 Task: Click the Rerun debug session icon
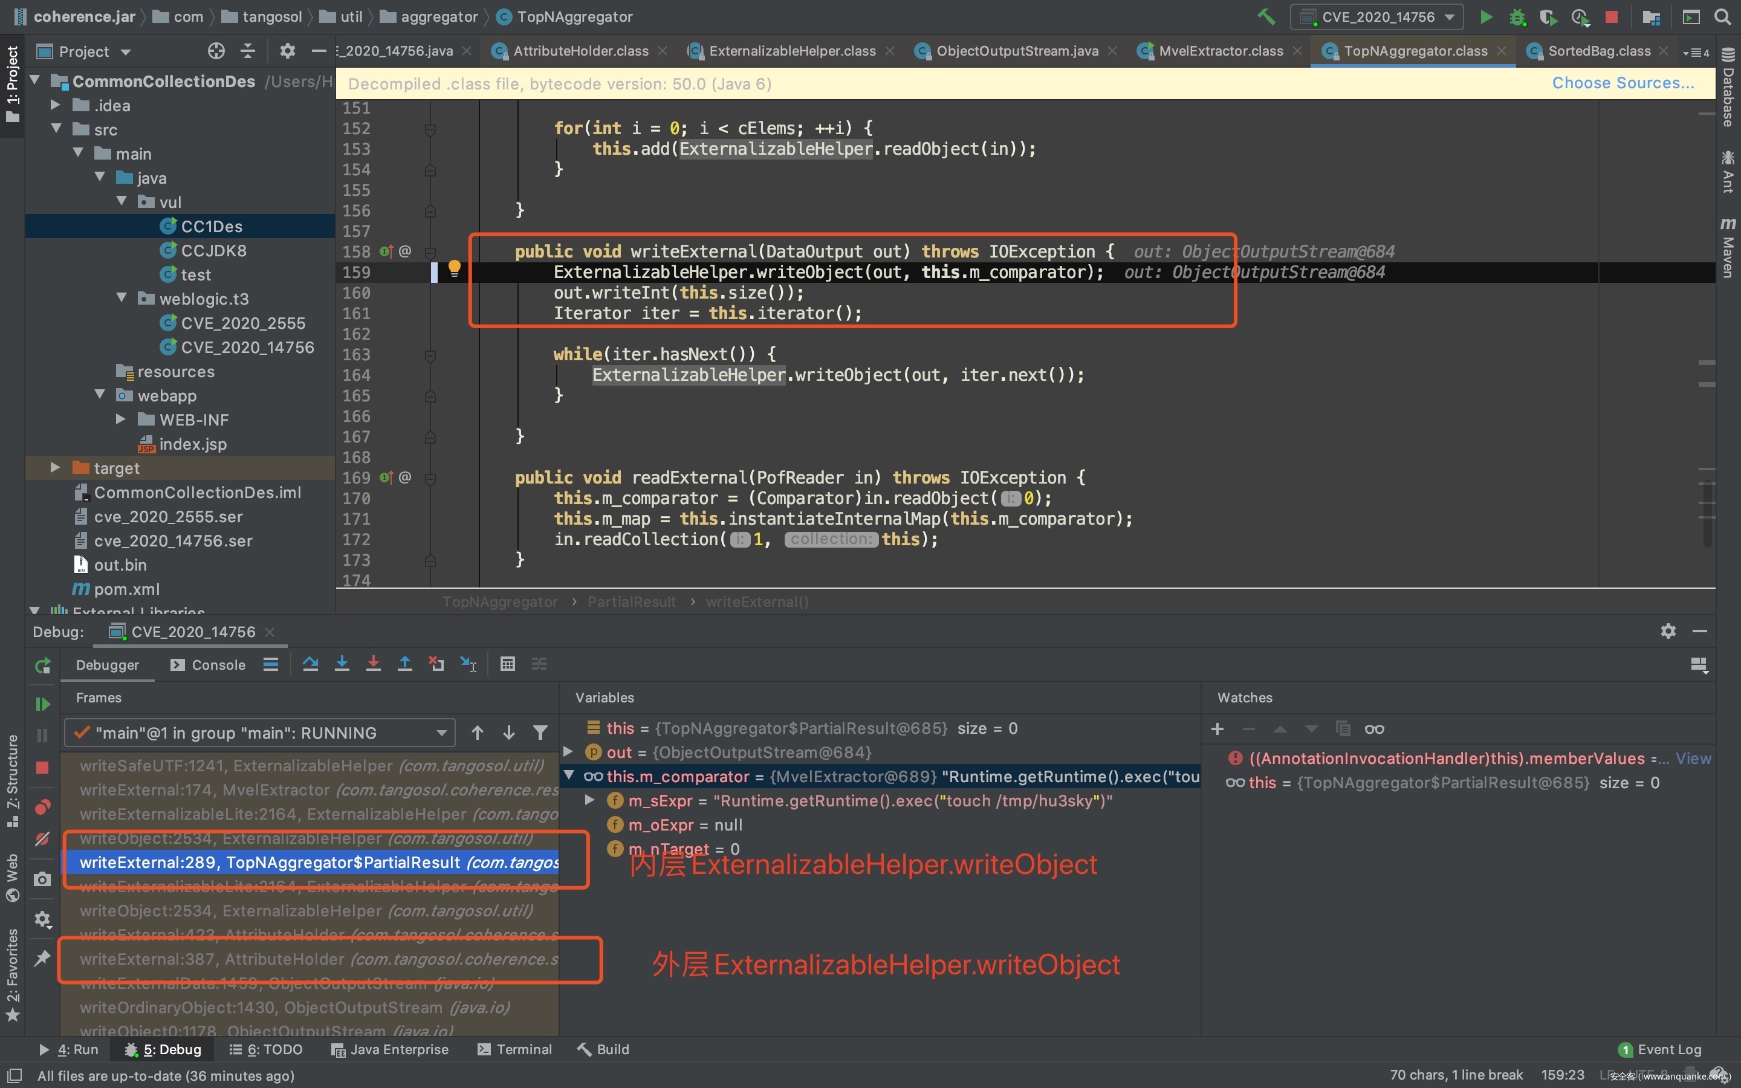(42, 665)
